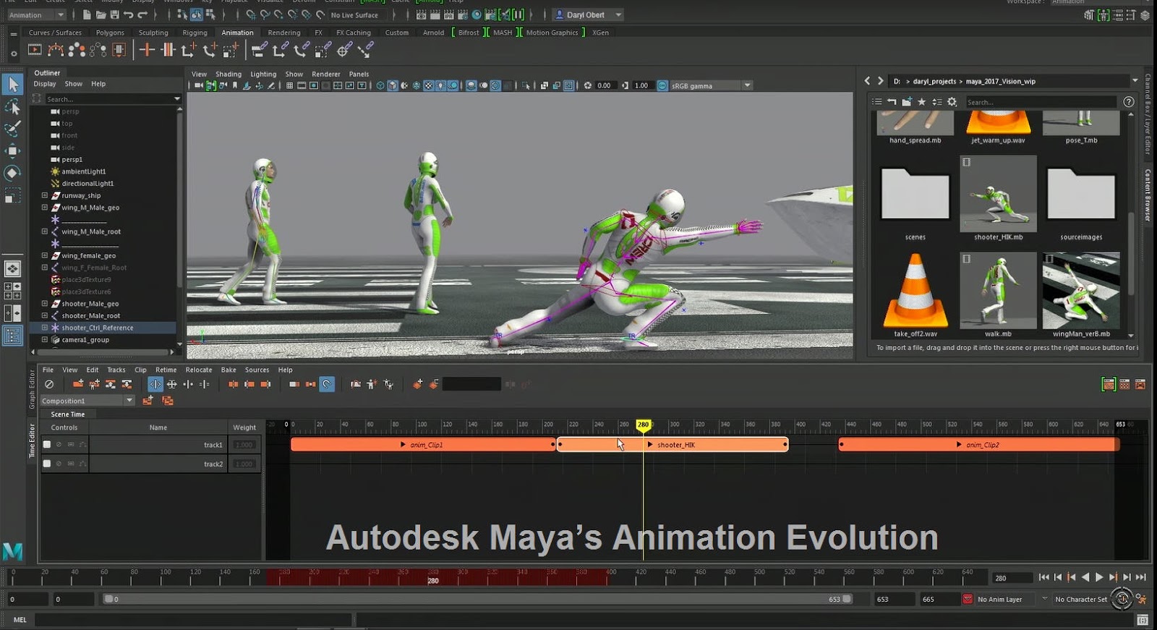
Task: Click the Time Editor create clip icon
Action: (78, 384)
